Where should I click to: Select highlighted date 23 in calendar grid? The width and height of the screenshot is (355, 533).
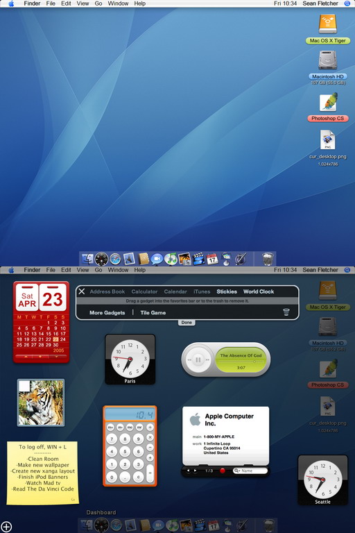click(55, 339)
